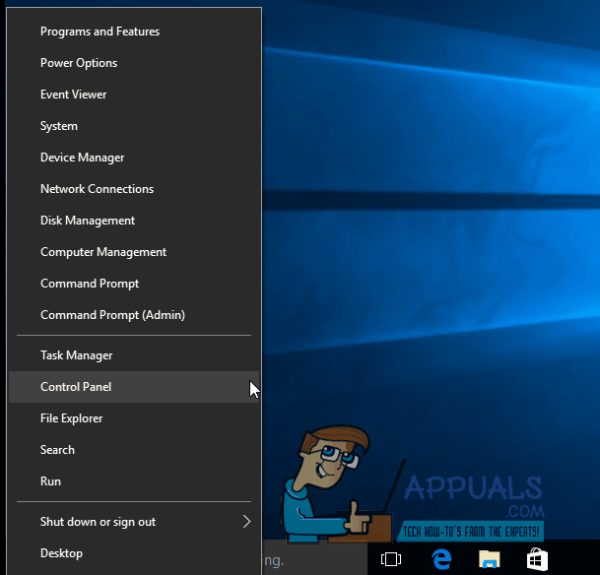This screenshot has width=600, height=575.
Task: Open Disk Management
Action: [134, 221]
